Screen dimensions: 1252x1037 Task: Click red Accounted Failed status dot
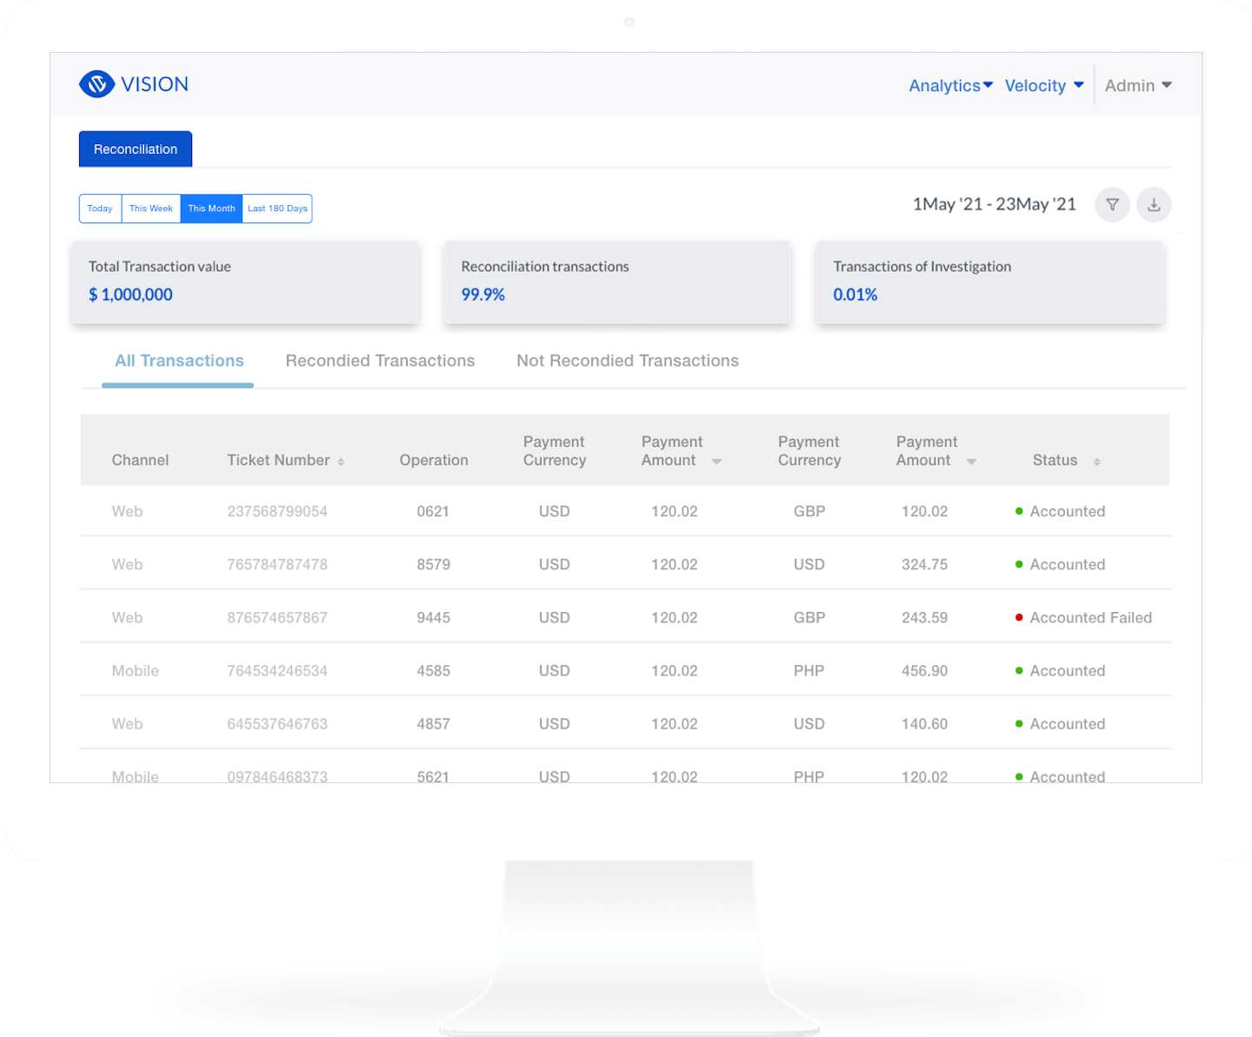pyautogui.click(x=1019, y=617)
